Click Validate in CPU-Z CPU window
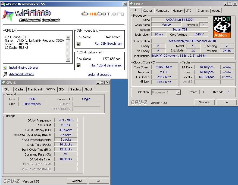This screenshot has width=238, height=185. click(x=205, y=102)
